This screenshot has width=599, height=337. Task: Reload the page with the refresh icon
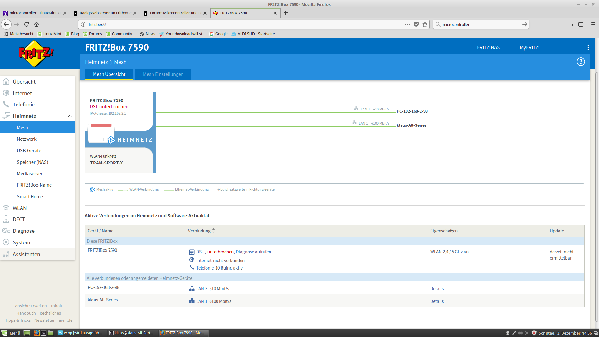tap(27, 24)
